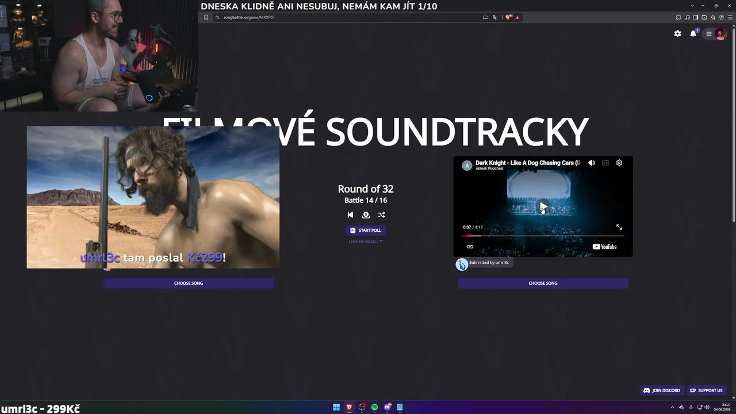Click the songbattle.io address bar
This screenshot has height=414, width=736.
click(x=345, y=17)
